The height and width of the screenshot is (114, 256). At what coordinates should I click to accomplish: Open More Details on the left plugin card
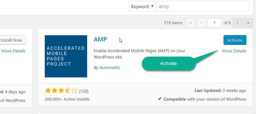[x=14, y=51]
